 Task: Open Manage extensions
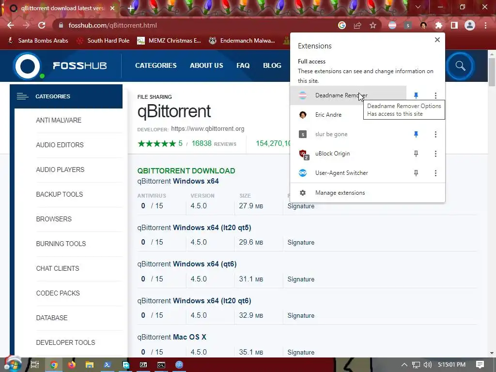coord(367,193)
